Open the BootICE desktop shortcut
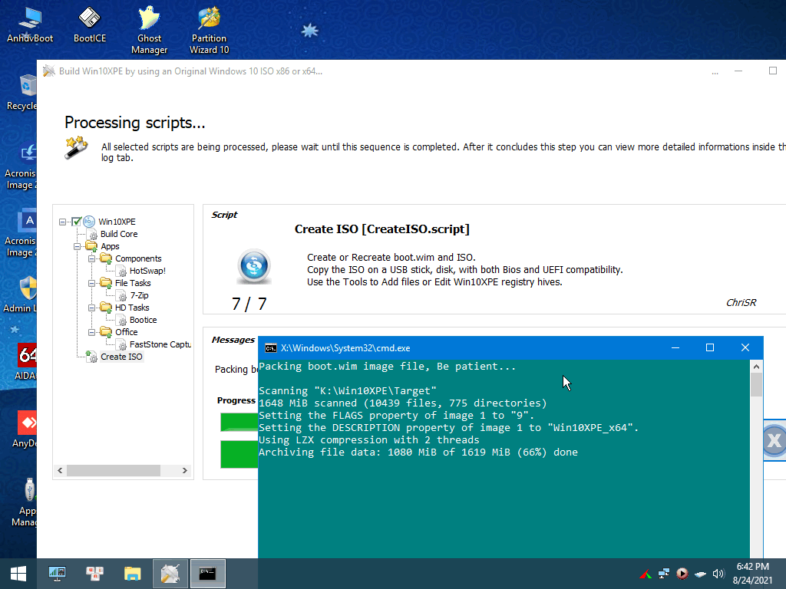Screen dimensions: 786x589 pos(90,24)
